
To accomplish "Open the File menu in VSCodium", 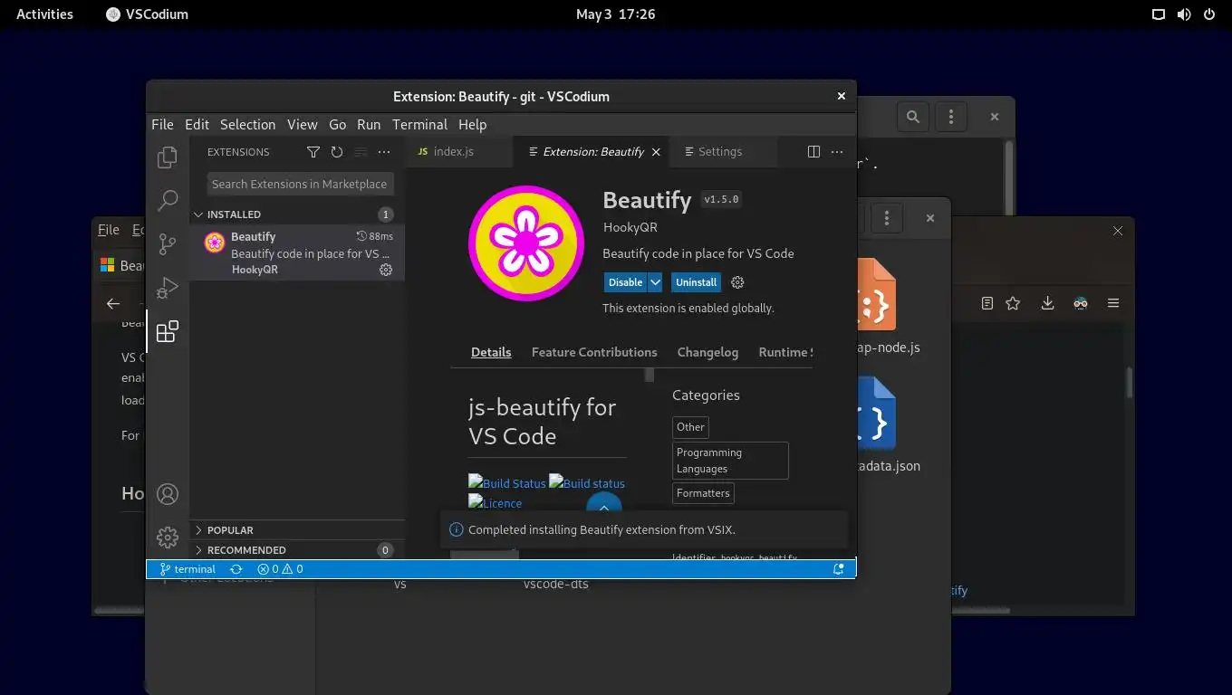I will [x=162, y=125].
